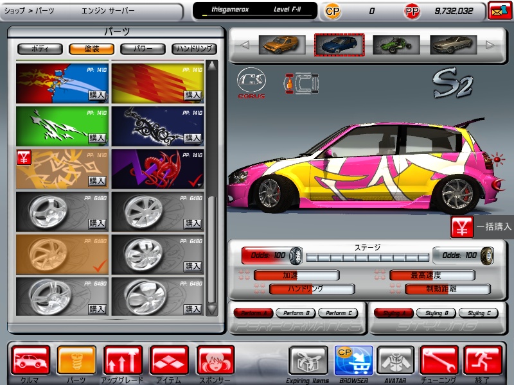
Task: Open the スポンサー sponsor icon
Action: point(215,360)
